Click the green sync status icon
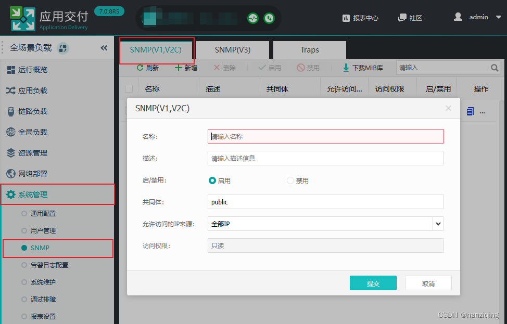This screenshot has height=324, width=507. click(269, 18)
